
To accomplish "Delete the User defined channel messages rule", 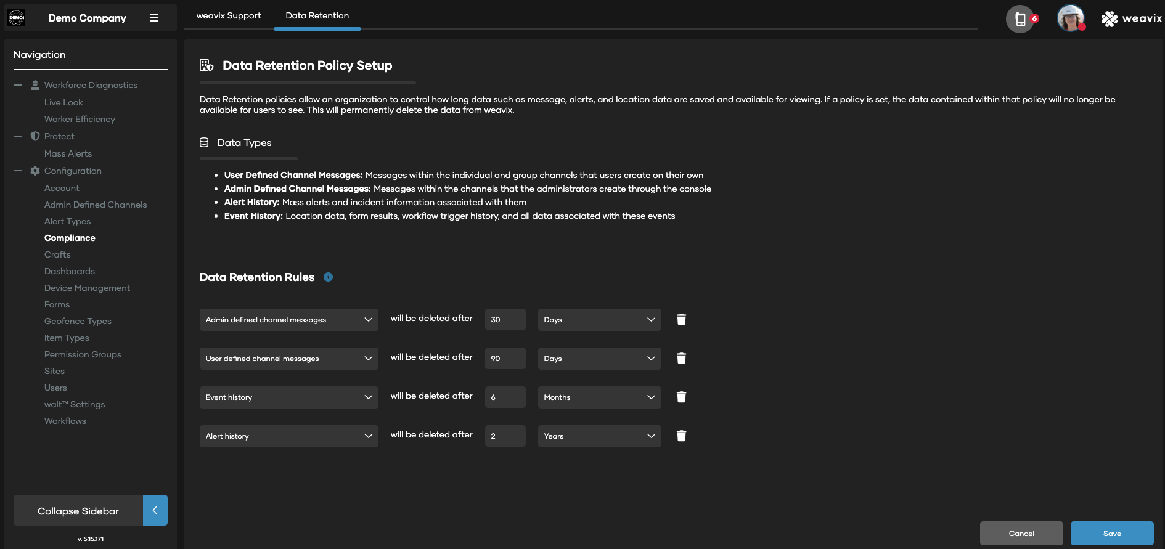I will (681, 358).
